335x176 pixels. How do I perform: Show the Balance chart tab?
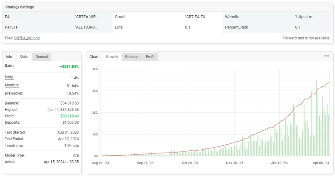pos(132,57)
